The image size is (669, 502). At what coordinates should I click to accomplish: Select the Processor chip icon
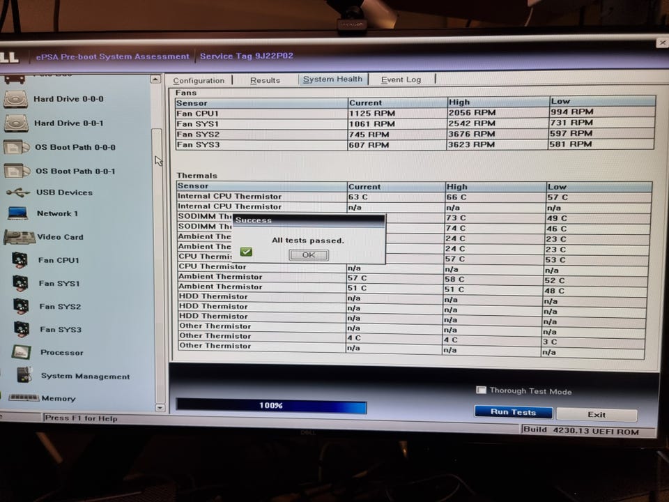pyautogui.click(x=22, y=352)
